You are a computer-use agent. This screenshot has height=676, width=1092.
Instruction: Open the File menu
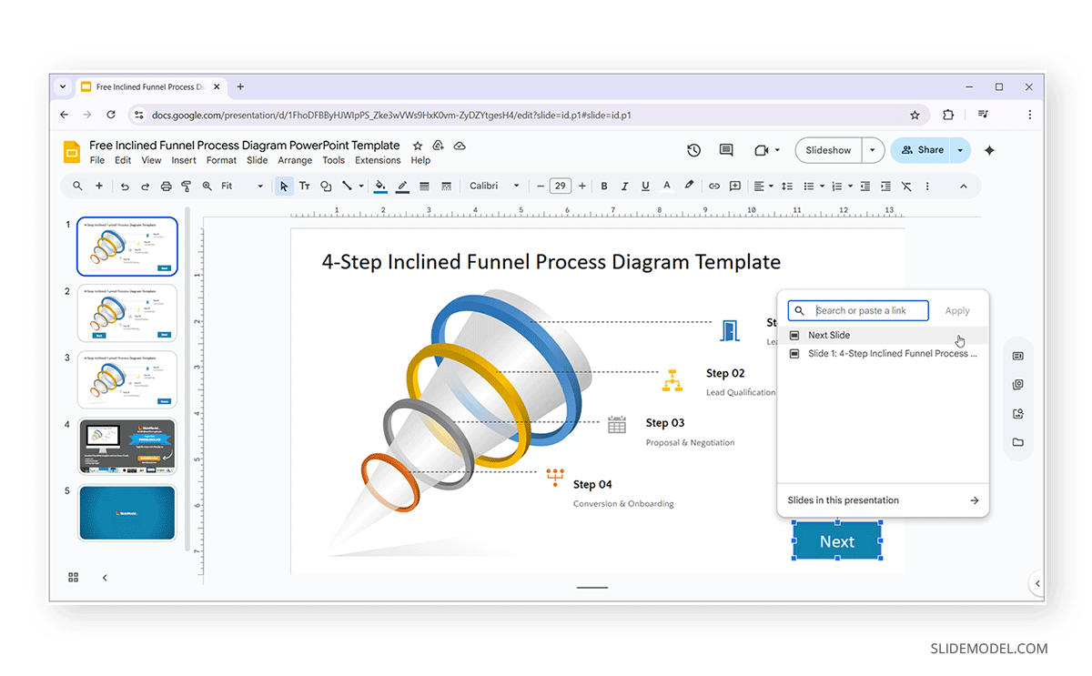pos(96,160)
